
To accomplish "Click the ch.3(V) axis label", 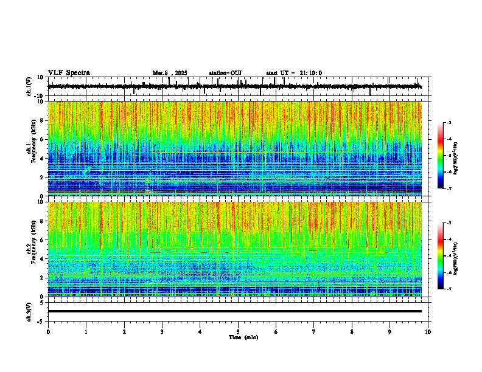I will tap(29, 312).
